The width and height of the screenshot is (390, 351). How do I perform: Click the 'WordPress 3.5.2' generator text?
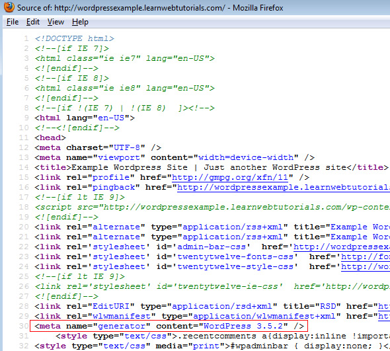click(x=243, y=326)
